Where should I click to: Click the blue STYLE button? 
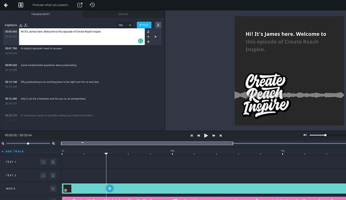(144, 25)
